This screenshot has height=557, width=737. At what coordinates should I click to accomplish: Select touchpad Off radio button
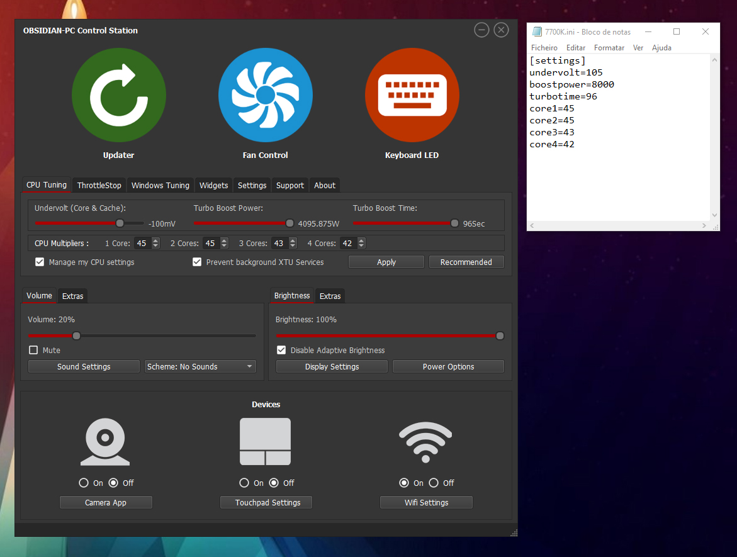tap(274, 483)
